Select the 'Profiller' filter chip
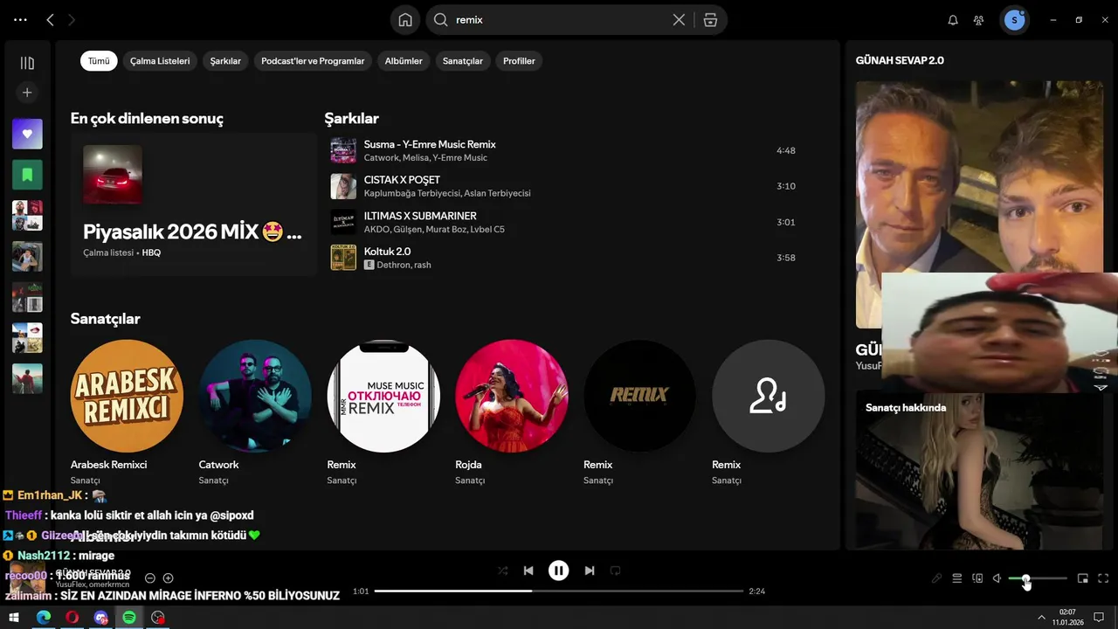Viewport: 1118px width, 629px height. coord(519,61)
